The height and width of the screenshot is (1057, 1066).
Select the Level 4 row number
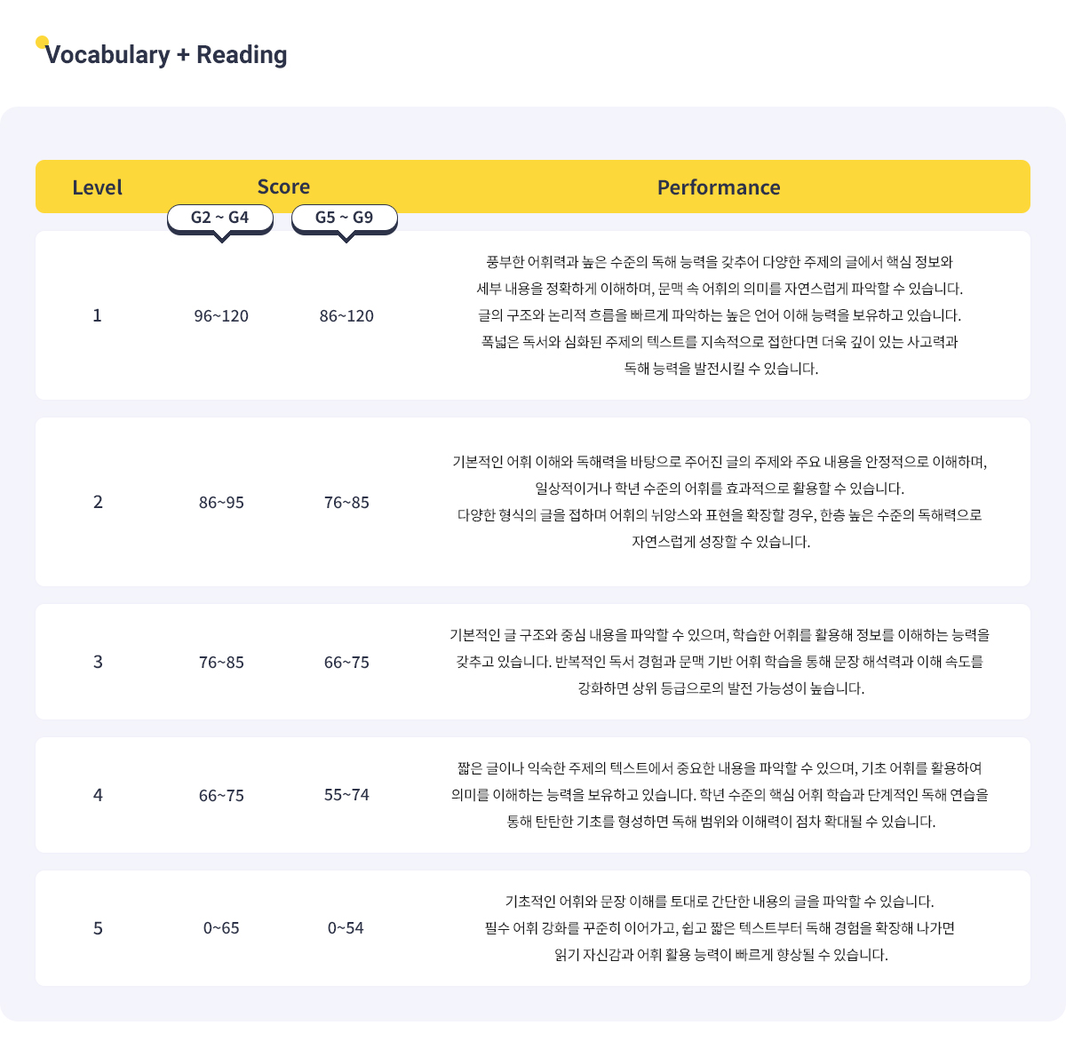click(98, 795)
